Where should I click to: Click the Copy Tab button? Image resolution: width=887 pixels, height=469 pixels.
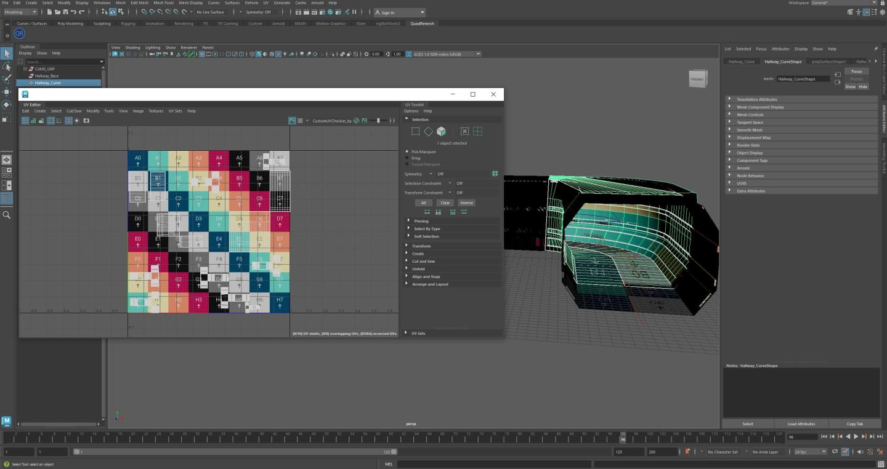(854, 423)
